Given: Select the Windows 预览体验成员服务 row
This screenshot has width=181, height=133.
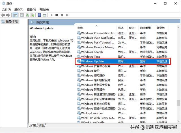Looking at the screenshot, I should click(x=123, y=108).
